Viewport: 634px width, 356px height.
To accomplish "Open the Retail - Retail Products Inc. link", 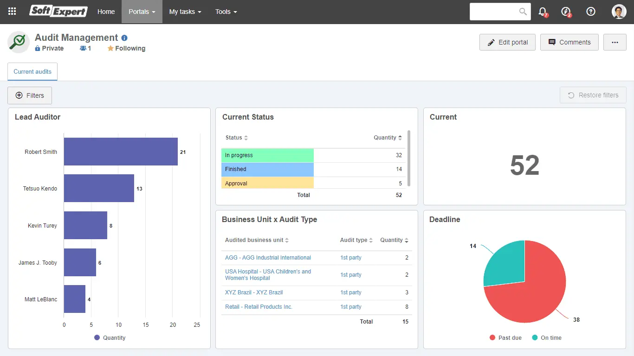I will pyautogui.click(x=259, y=306).
